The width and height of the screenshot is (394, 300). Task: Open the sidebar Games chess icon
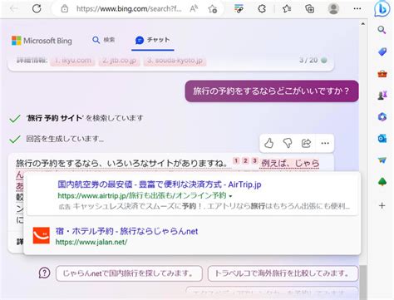click(x=382, y=96)
